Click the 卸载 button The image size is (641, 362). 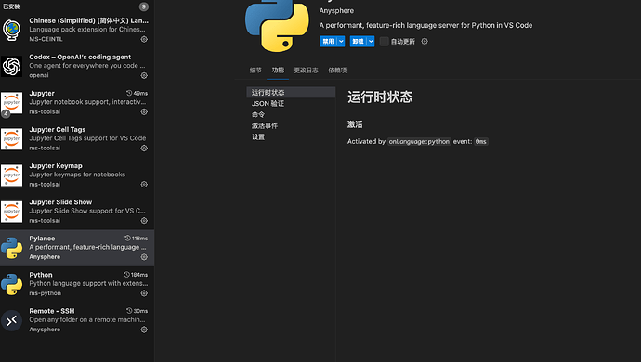[358, 41]
